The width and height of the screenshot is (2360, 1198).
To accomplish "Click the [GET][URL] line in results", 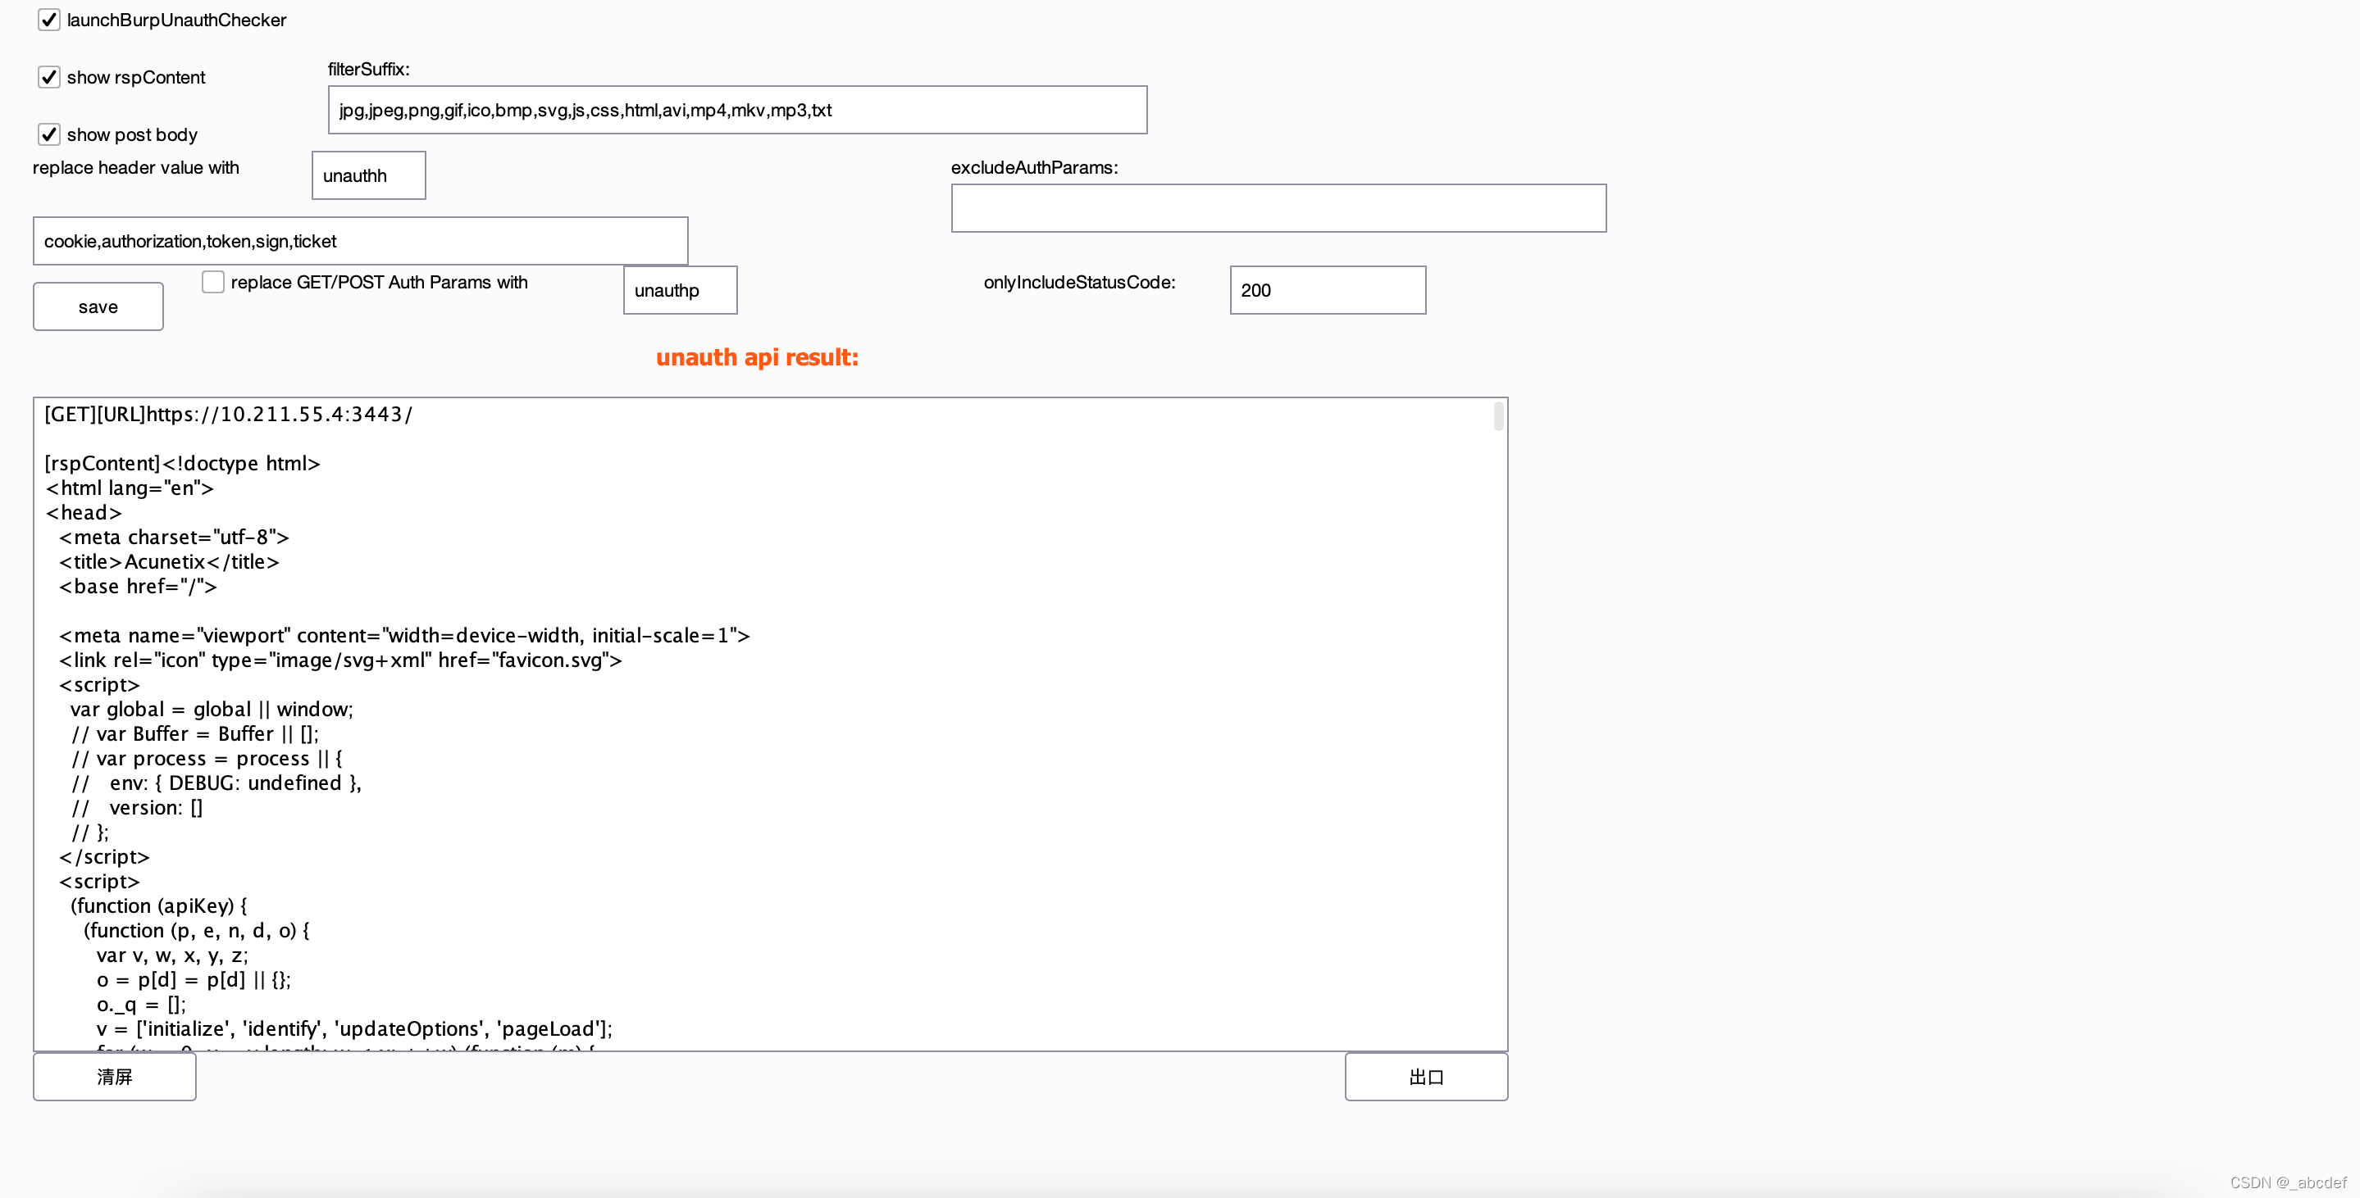I will point(229,415).
